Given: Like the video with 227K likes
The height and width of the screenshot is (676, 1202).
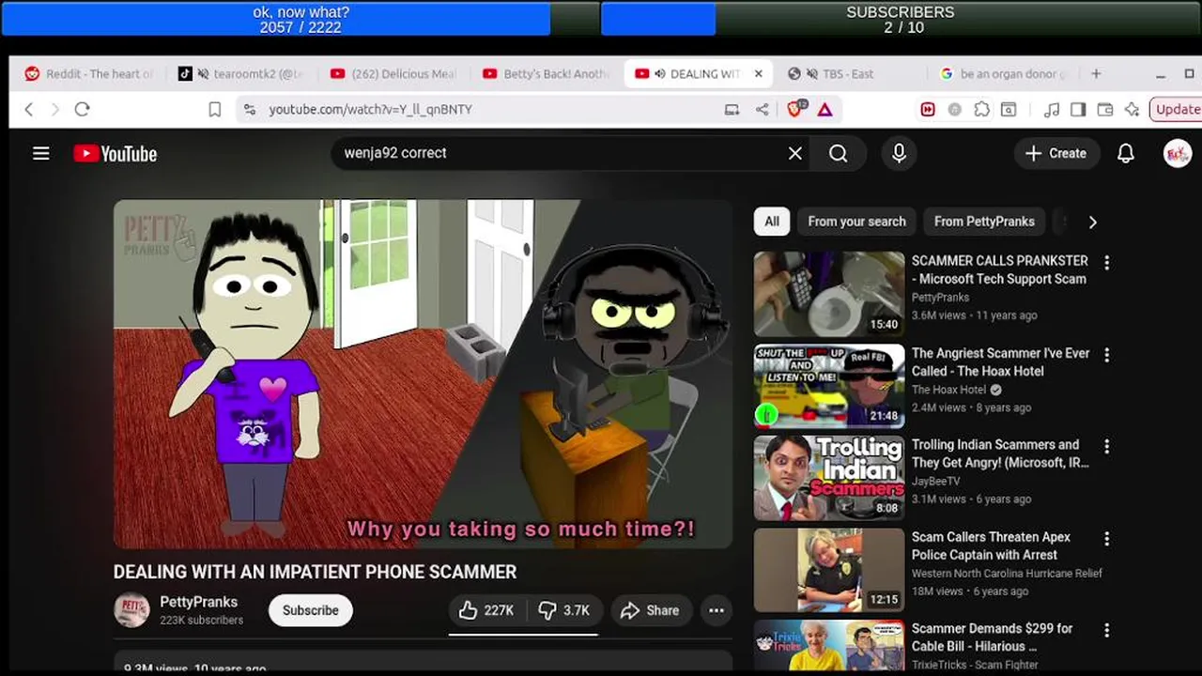Looking at the screenshot, I should point(486,610).
